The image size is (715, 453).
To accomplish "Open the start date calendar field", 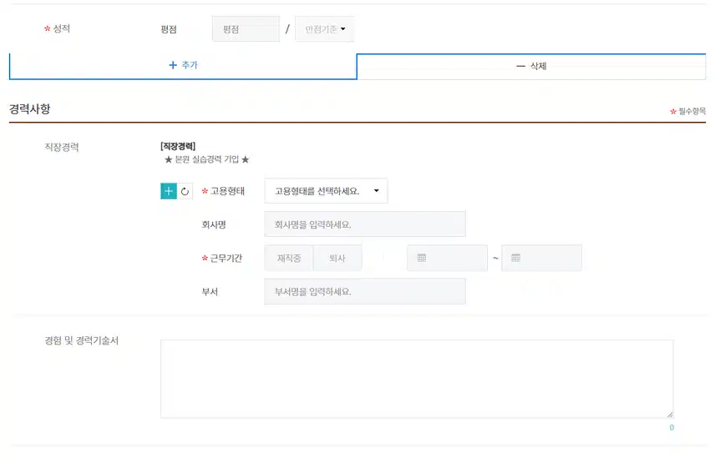I will [x=447, y=258].
